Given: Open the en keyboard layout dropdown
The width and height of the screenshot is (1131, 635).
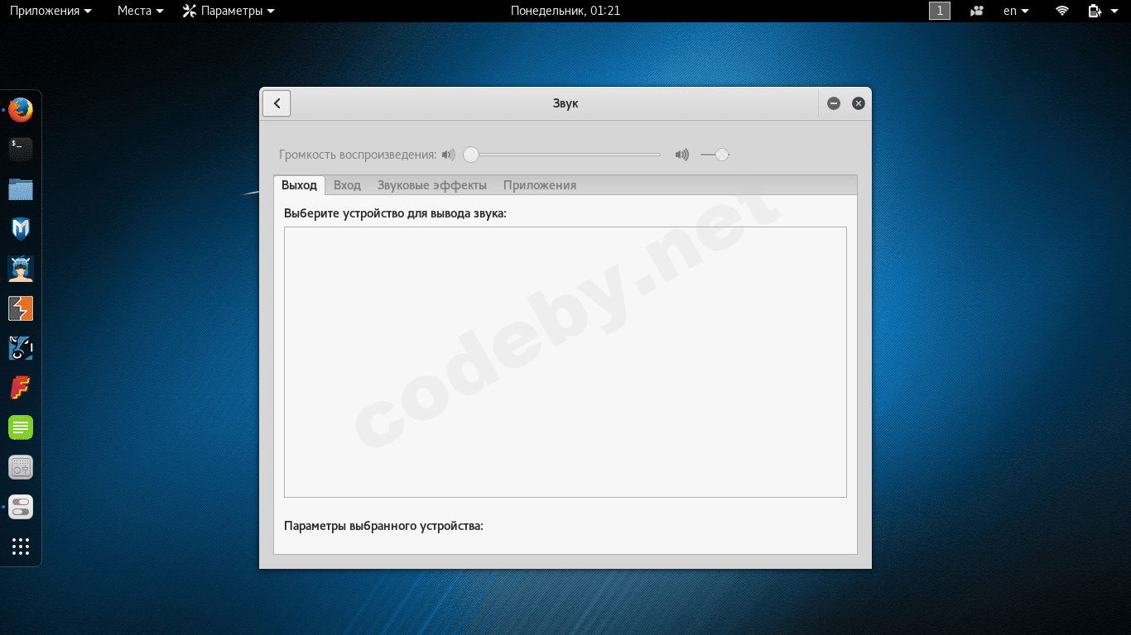Looking at the screenshot, I should click(1016, 11).
